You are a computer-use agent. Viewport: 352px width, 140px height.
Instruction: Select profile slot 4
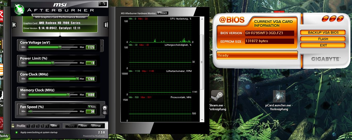pos(42,126)
